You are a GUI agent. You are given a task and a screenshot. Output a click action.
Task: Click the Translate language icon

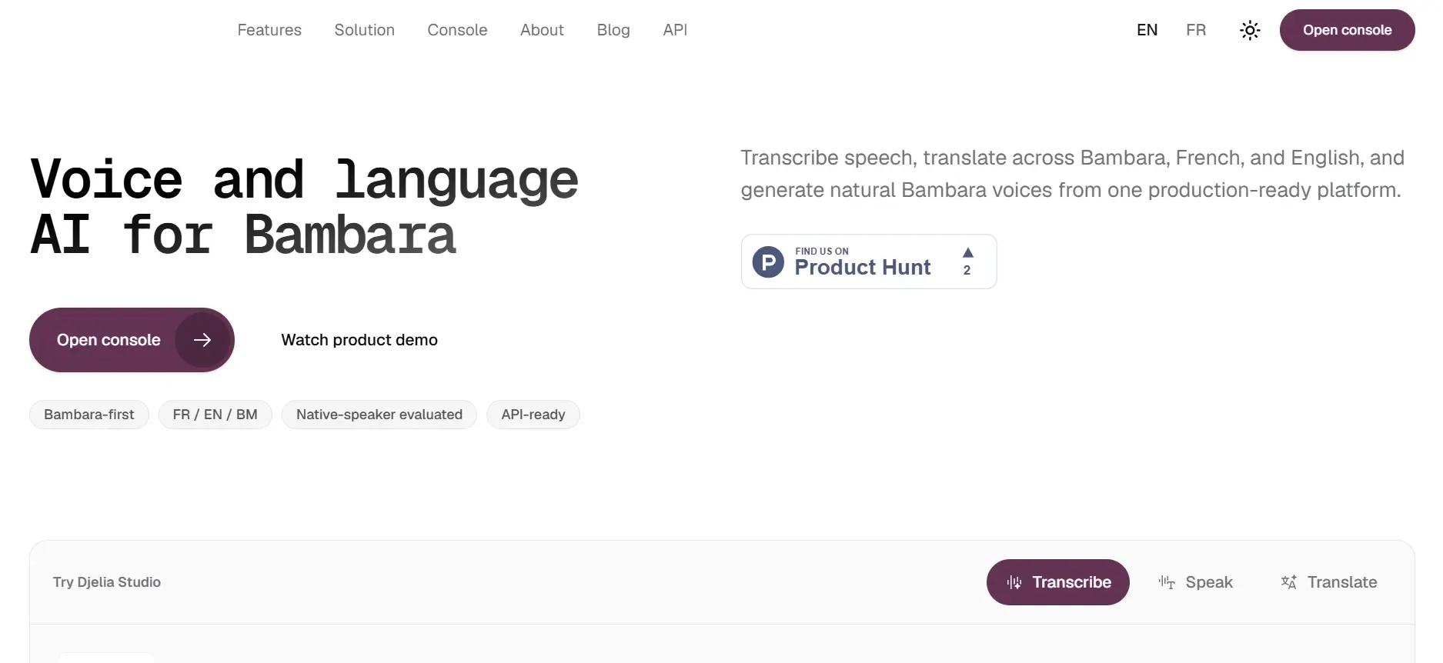coord(1289,583)
